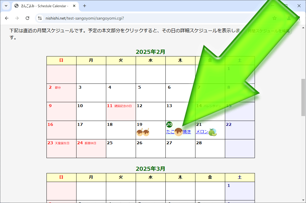Click the second takoyaki icon on February 19
306x203 pixels.
point(146,132)
